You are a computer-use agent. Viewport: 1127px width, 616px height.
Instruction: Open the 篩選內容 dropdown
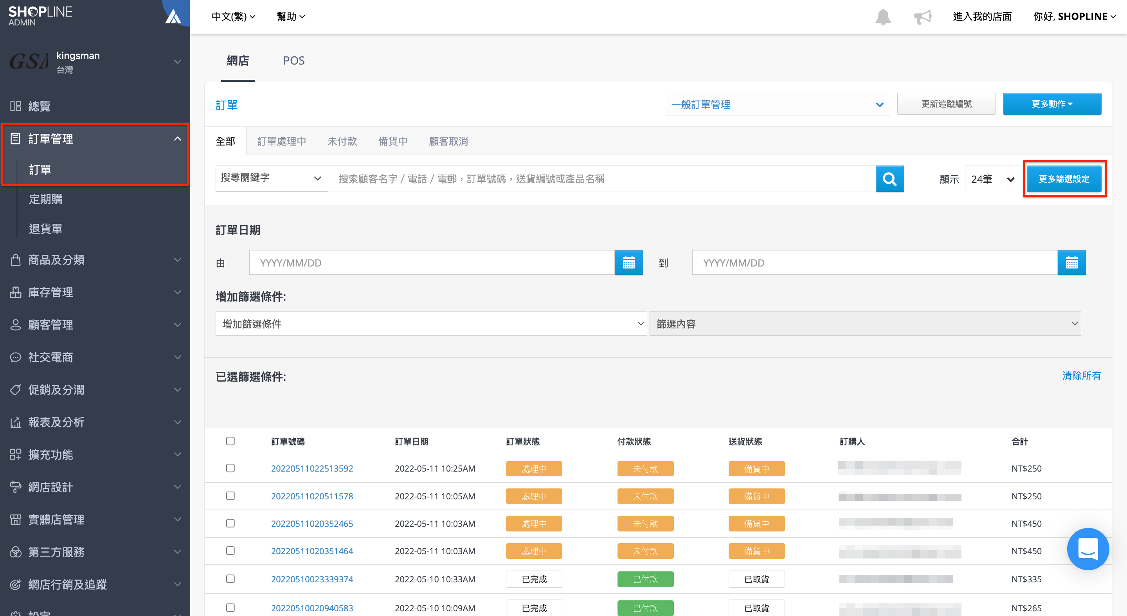(865, 323)
